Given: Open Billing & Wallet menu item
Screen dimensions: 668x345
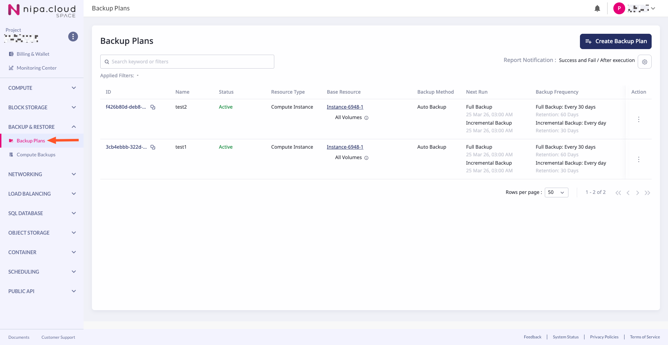Looking at the screenshot, I should coord(33,54).
